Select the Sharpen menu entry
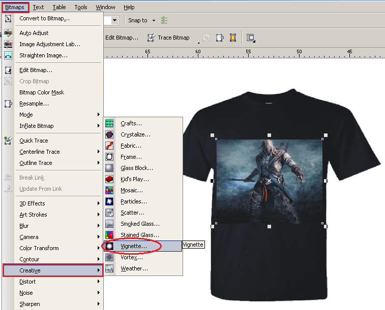 pos(53,304)
